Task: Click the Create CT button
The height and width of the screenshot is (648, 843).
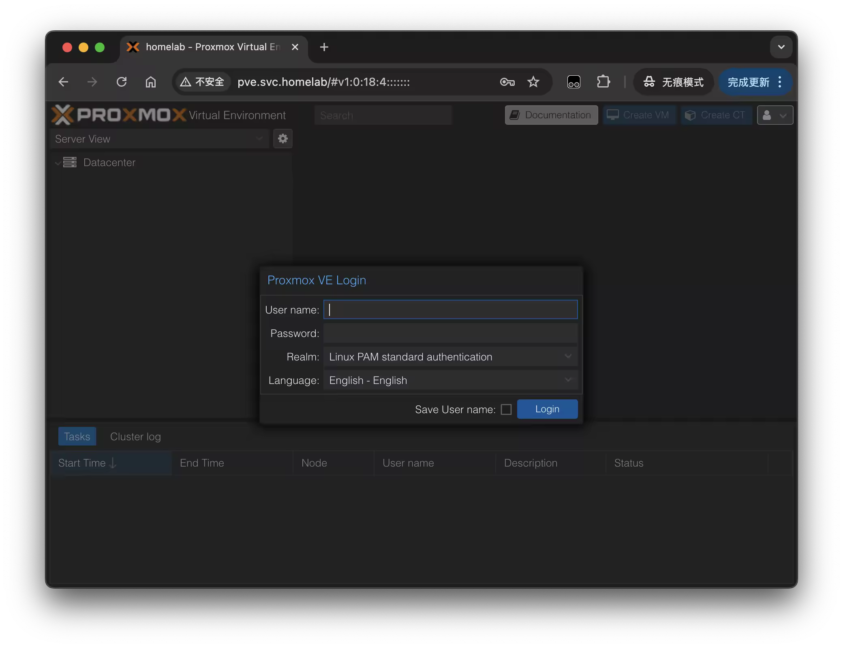Action: click(716, 115)
